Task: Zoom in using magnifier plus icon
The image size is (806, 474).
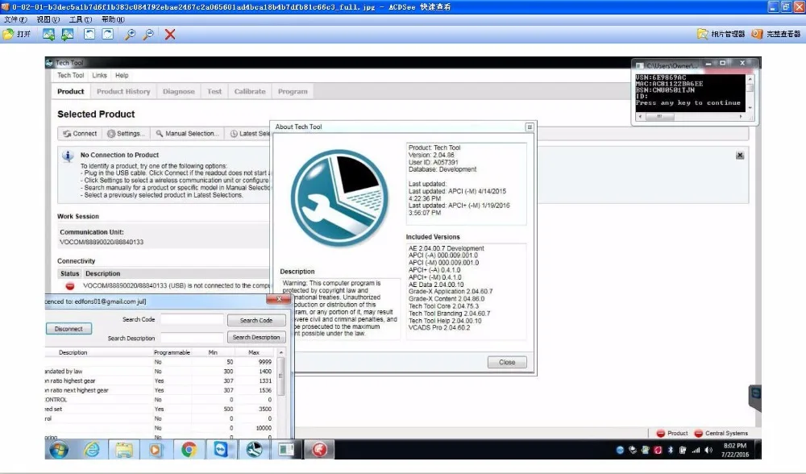Action: click(x=130, y=34)
